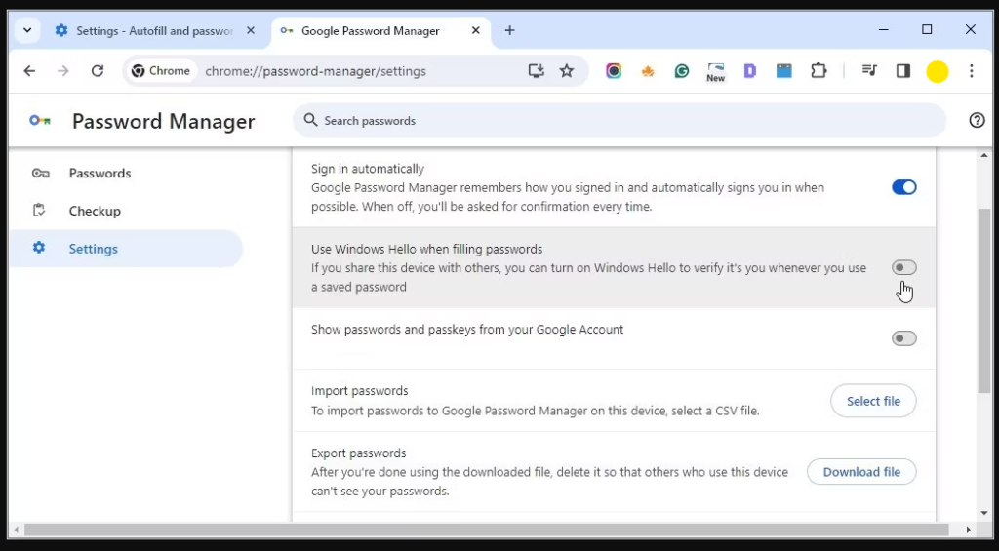Open the media controls icon

[x=869, y=71]
